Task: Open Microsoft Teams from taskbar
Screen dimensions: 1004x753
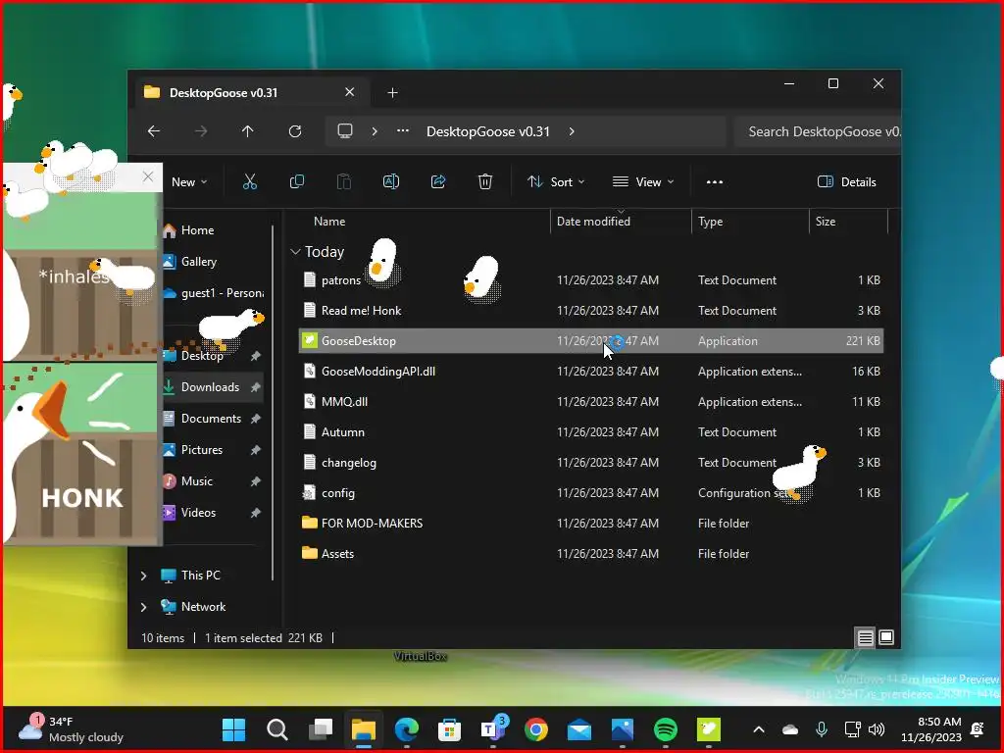Action: click(x=492, y=728)
